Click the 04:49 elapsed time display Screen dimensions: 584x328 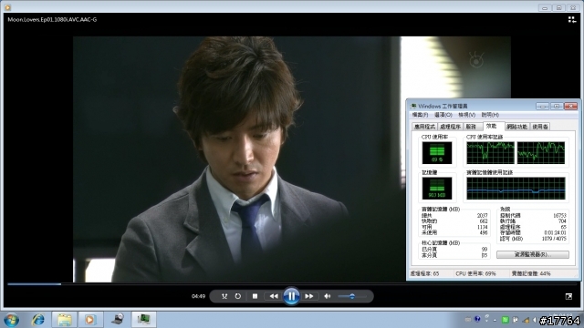point(198,296)
